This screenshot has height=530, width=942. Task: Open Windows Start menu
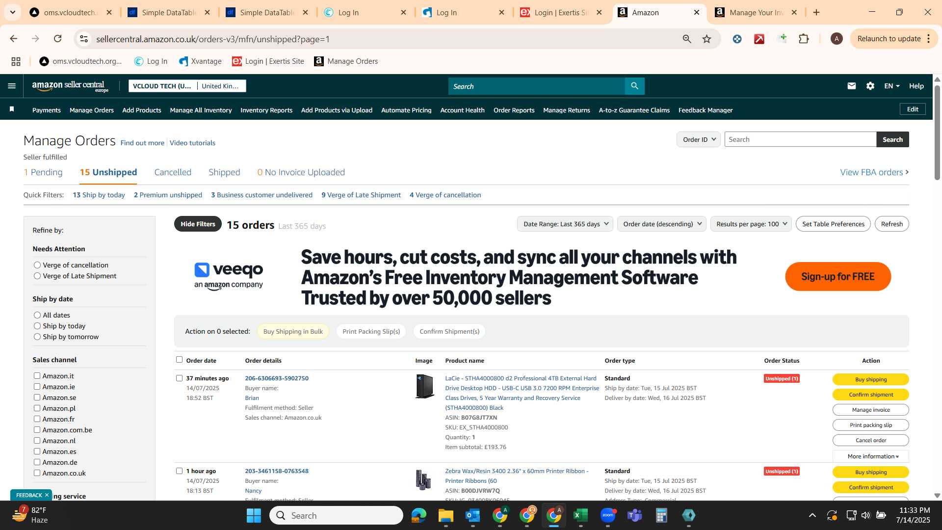[254, 515]
